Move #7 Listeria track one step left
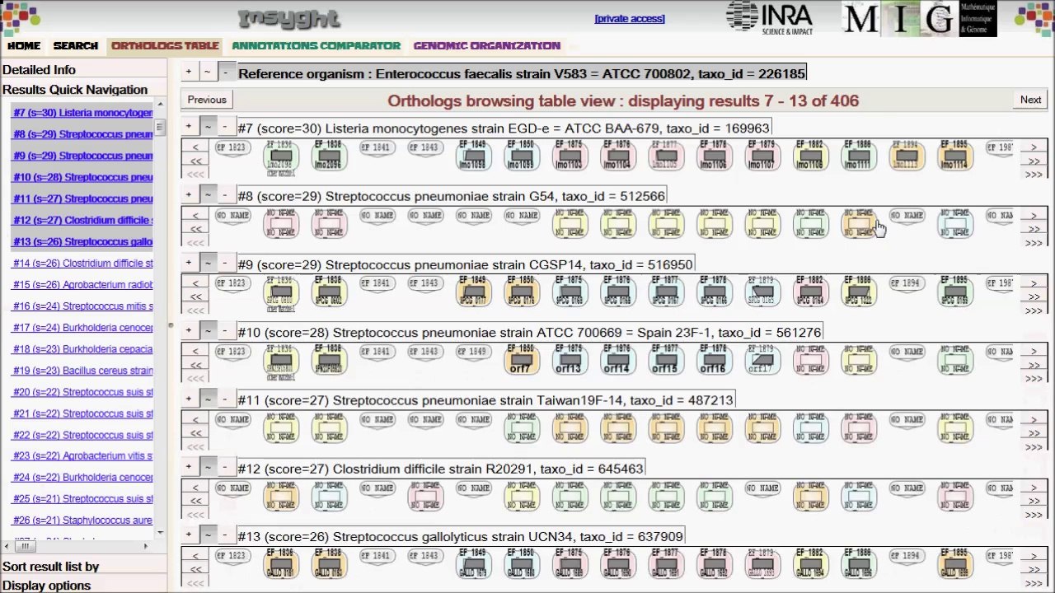The height and width of the screenshot is (593, 1055). (195, 147)
